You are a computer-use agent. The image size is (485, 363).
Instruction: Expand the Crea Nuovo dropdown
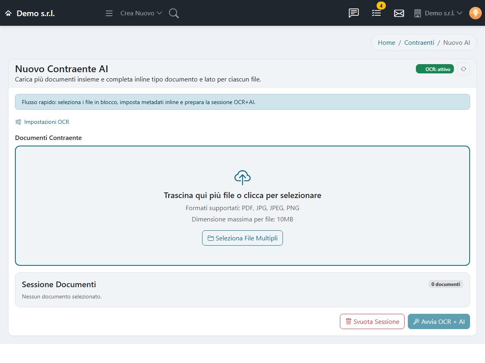(x=141, y=13)
